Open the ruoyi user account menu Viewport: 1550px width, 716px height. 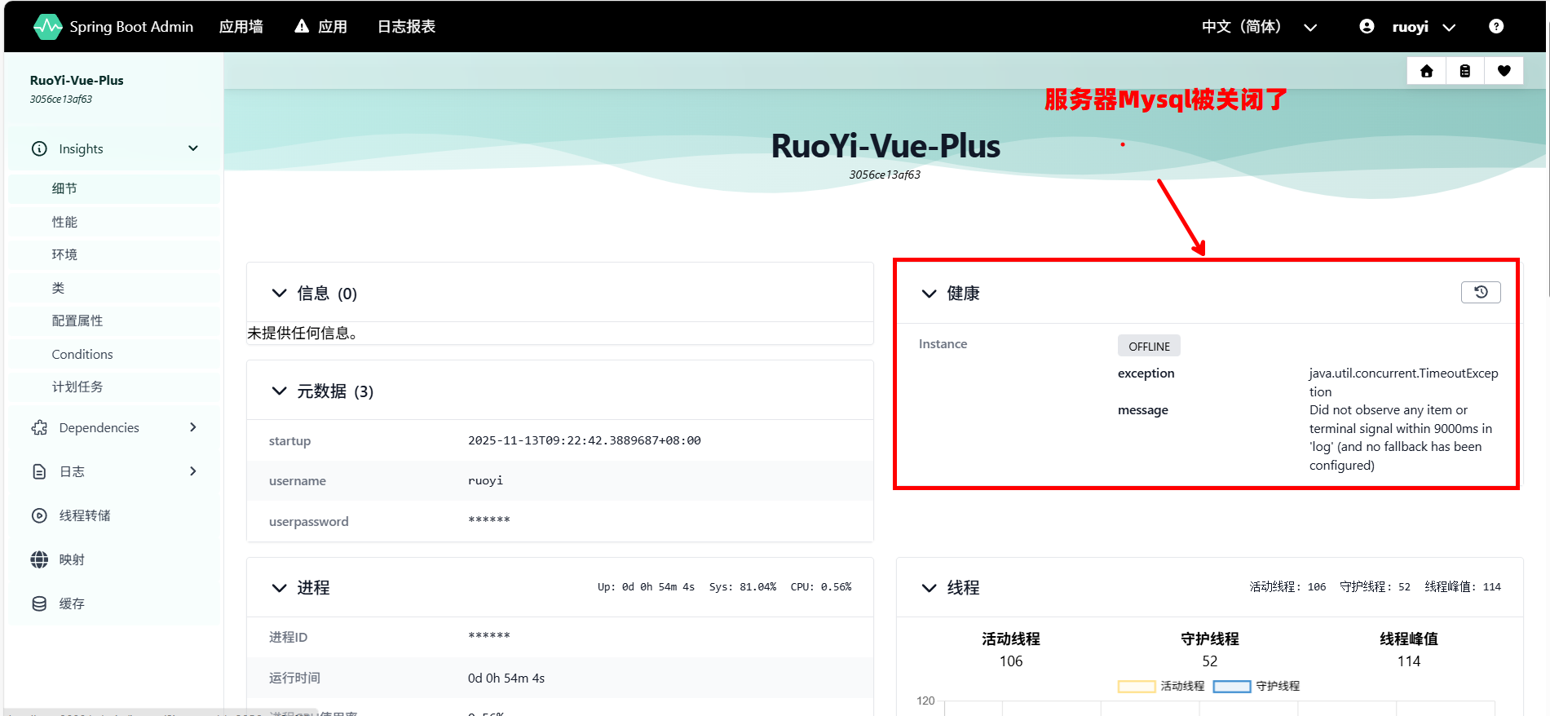[1407, 27]
